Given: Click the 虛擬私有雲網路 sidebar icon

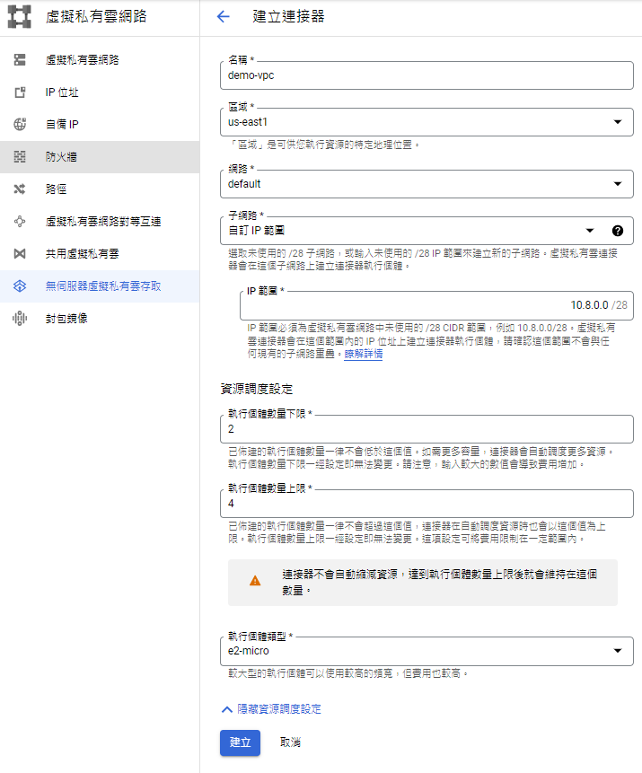Looking at the screenshot, I should point(20,60).
